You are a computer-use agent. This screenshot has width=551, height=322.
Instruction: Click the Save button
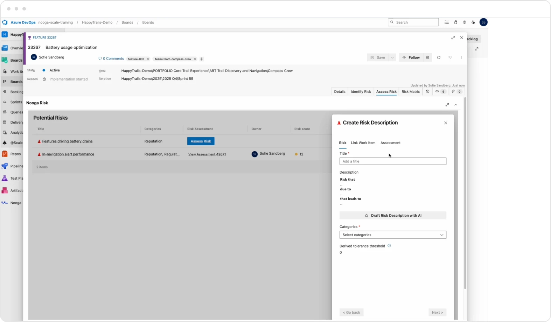click(x=378, y=58)
